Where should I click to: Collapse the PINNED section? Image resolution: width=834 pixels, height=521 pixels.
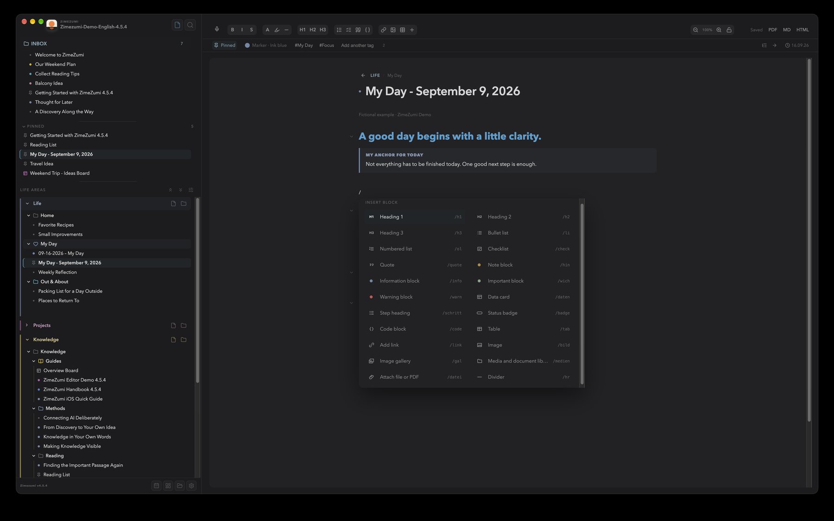24,126
